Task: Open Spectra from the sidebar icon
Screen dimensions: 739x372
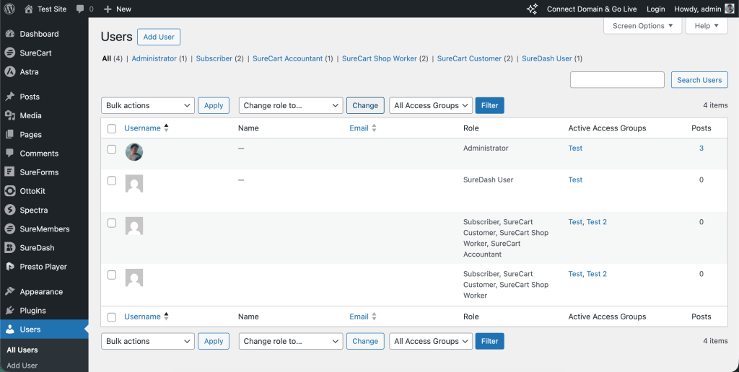Action: point(10,210)
